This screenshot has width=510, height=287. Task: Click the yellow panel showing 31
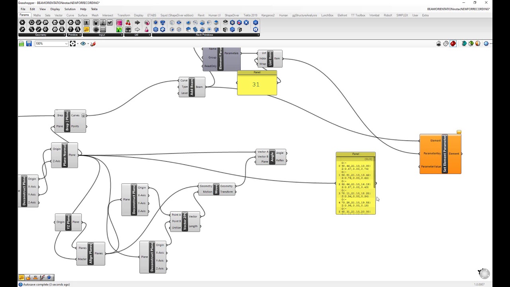257,83
